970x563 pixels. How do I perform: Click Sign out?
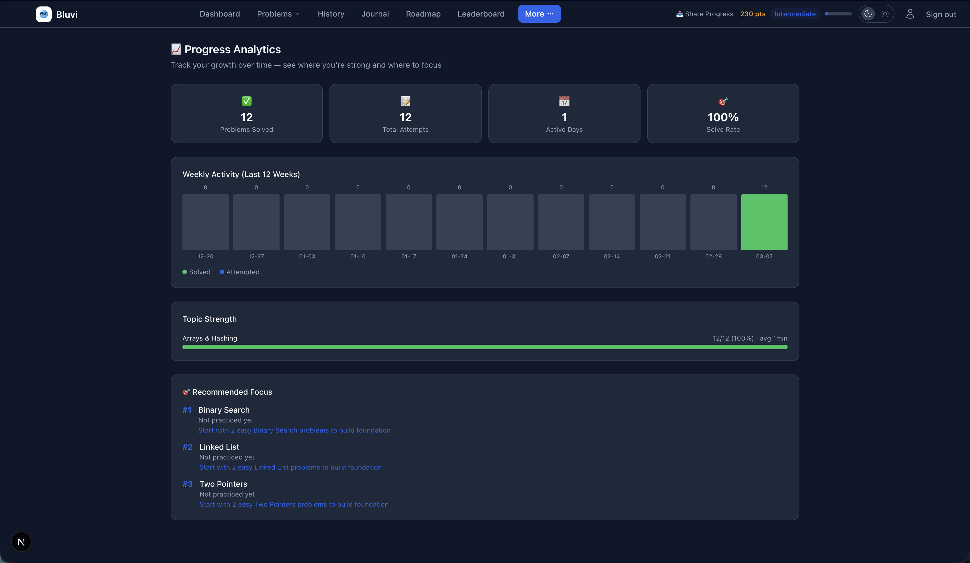pyautogui.click(x=941, y=14)
